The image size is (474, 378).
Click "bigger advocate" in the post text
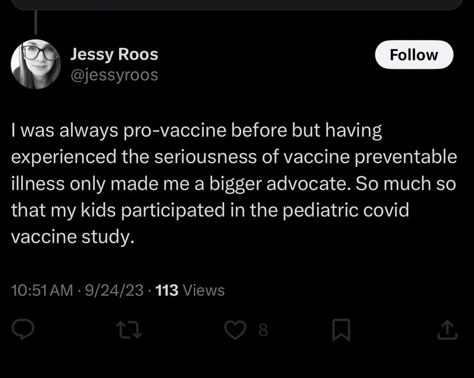point(279,184)
